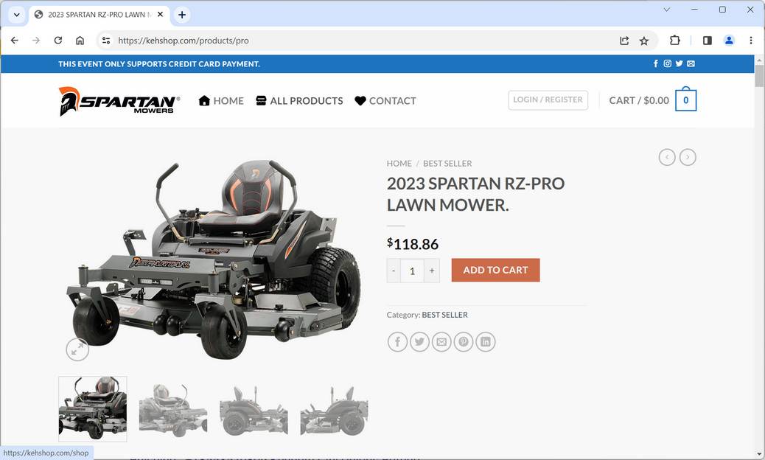The height and width of the screenshot is (460, 765).
Task: Open the Chrome three-dot menu
Action: pos(751,41)
